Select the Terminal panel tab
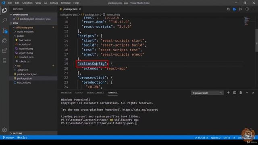 pyautogui.click(x=112, y=93)
